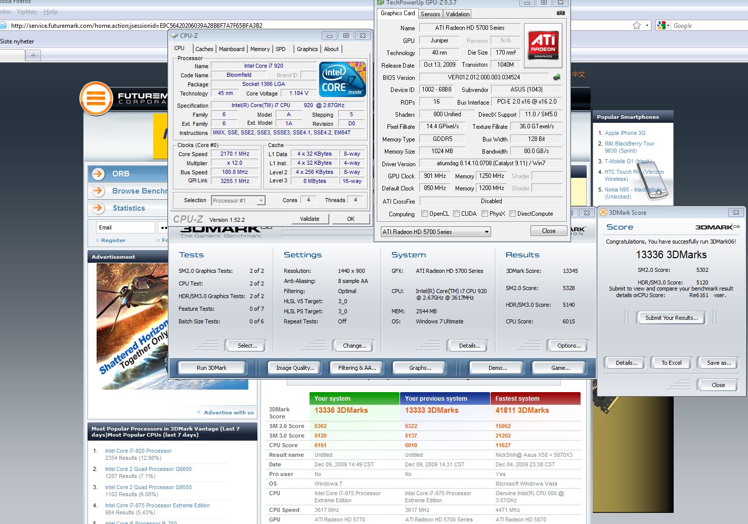This screenshot has height=524, width=748.
Task: Click the Validate button in CPU-Z
Action: pyautogui.click(x=310, y=219)
